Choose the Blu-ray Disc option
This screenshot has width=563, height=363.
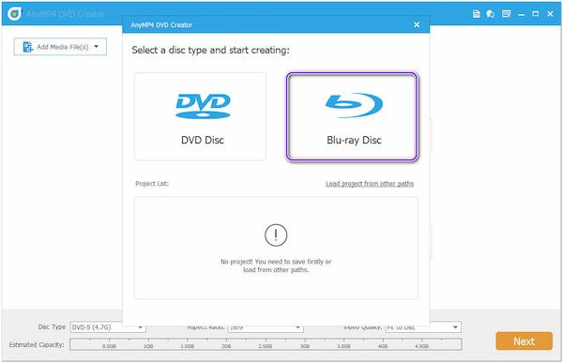click(352, 116)
